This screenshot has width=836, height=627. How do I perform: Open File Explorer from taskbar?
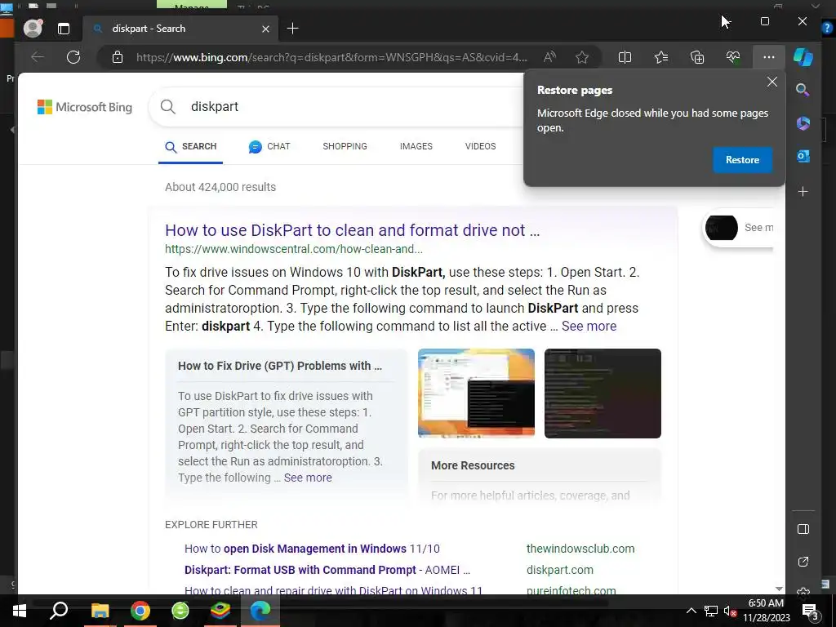pos(100,611)
